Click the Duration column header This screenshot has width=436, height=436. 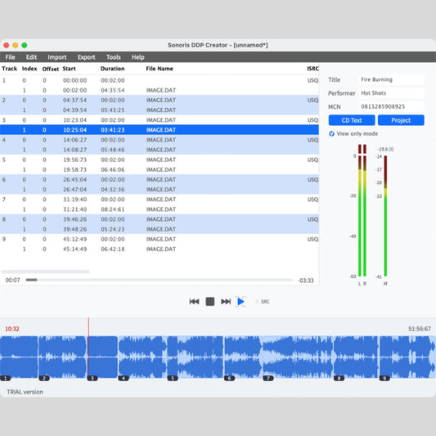[x=112, y=69]
